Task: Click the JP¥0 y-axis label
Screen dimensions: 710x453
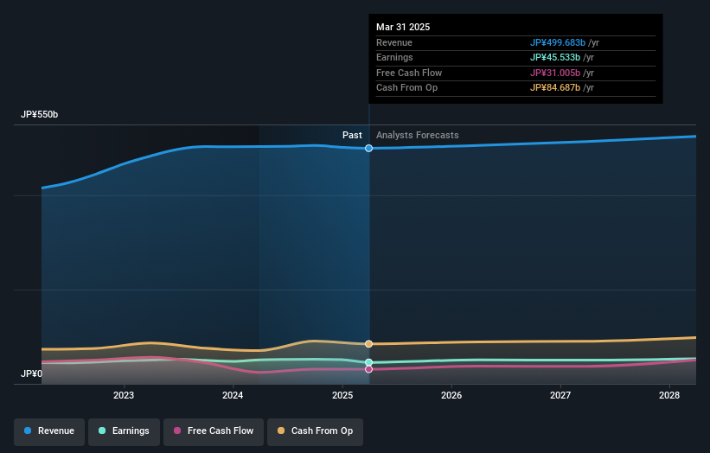Action: tap(31, 373)
